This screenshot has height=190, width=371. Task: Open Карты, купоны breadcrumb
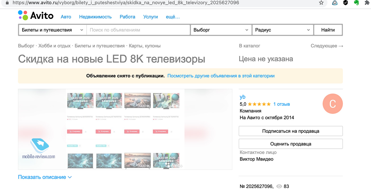coord(145,46)
